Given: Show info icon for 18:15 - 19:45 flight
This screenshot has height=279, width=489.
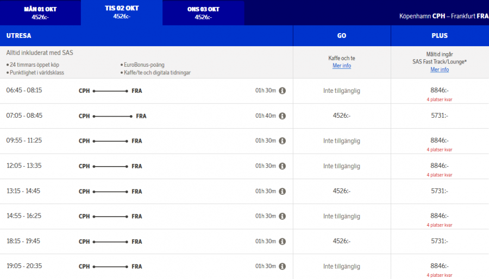Looking at the screenshot, I should 283,241.
